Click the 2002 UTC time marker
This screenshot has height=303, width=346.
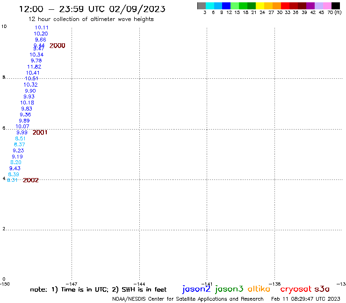pos(31,180)
